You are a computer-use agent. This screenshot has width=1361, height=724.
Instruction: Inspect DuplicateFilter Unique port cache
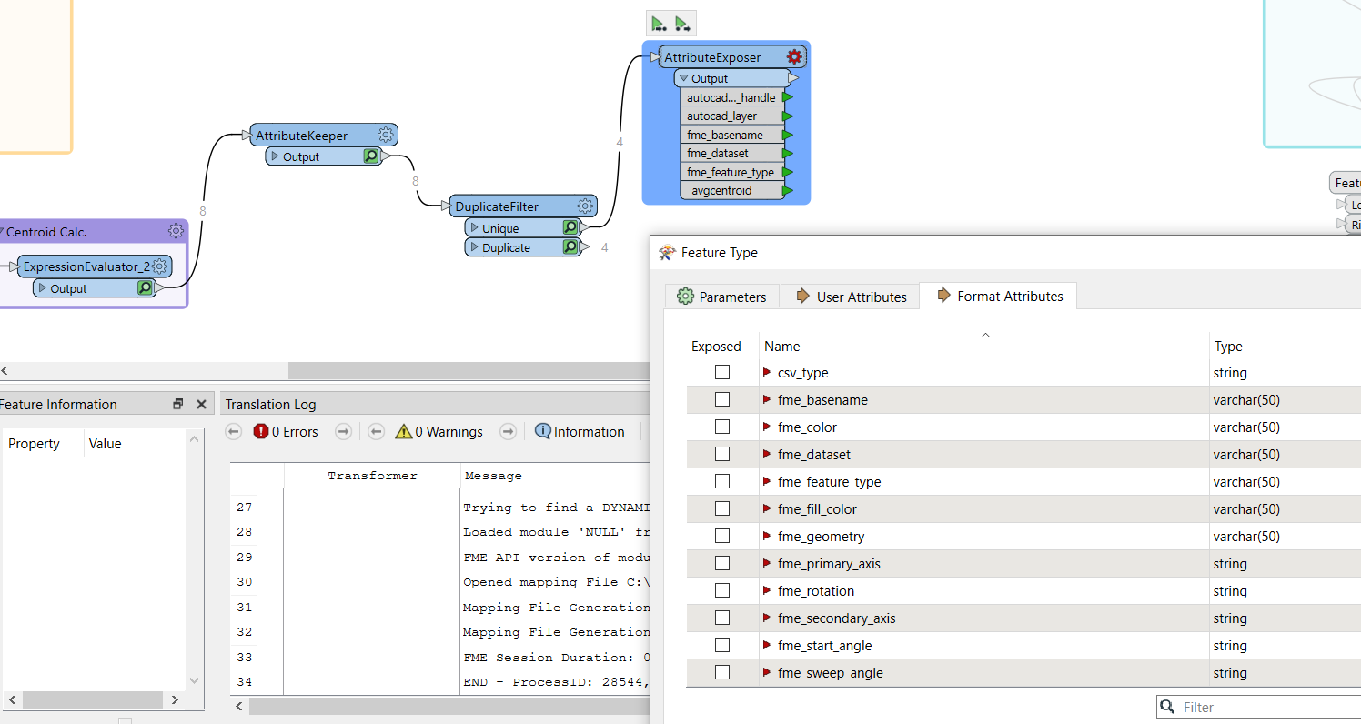[570, 227]
